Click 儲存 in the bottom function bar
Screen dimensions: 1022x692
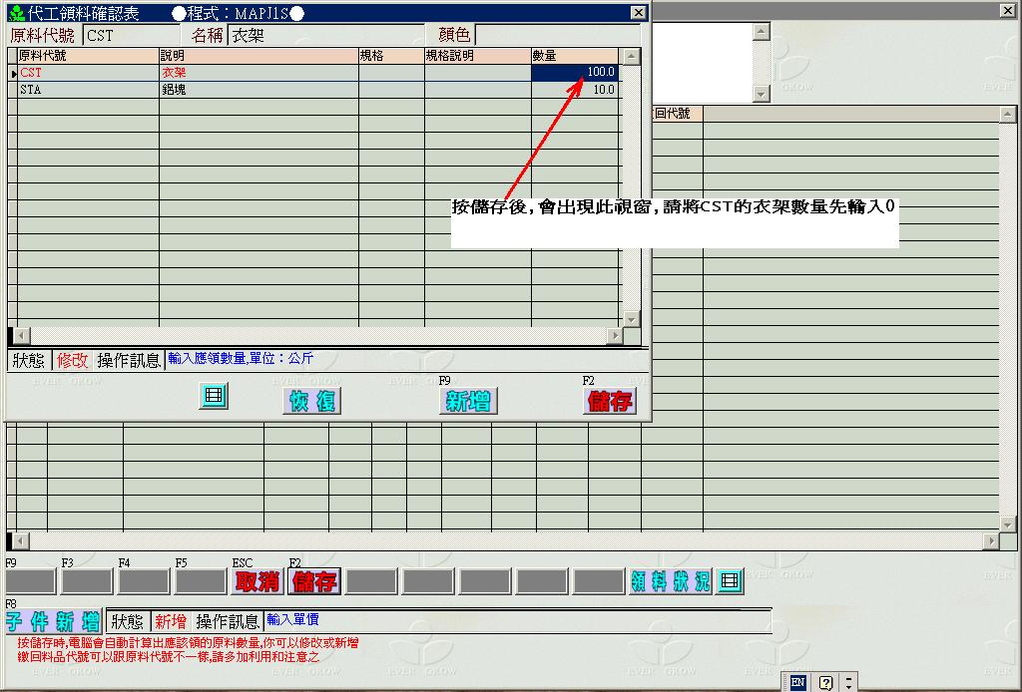(x=314, y=581)
